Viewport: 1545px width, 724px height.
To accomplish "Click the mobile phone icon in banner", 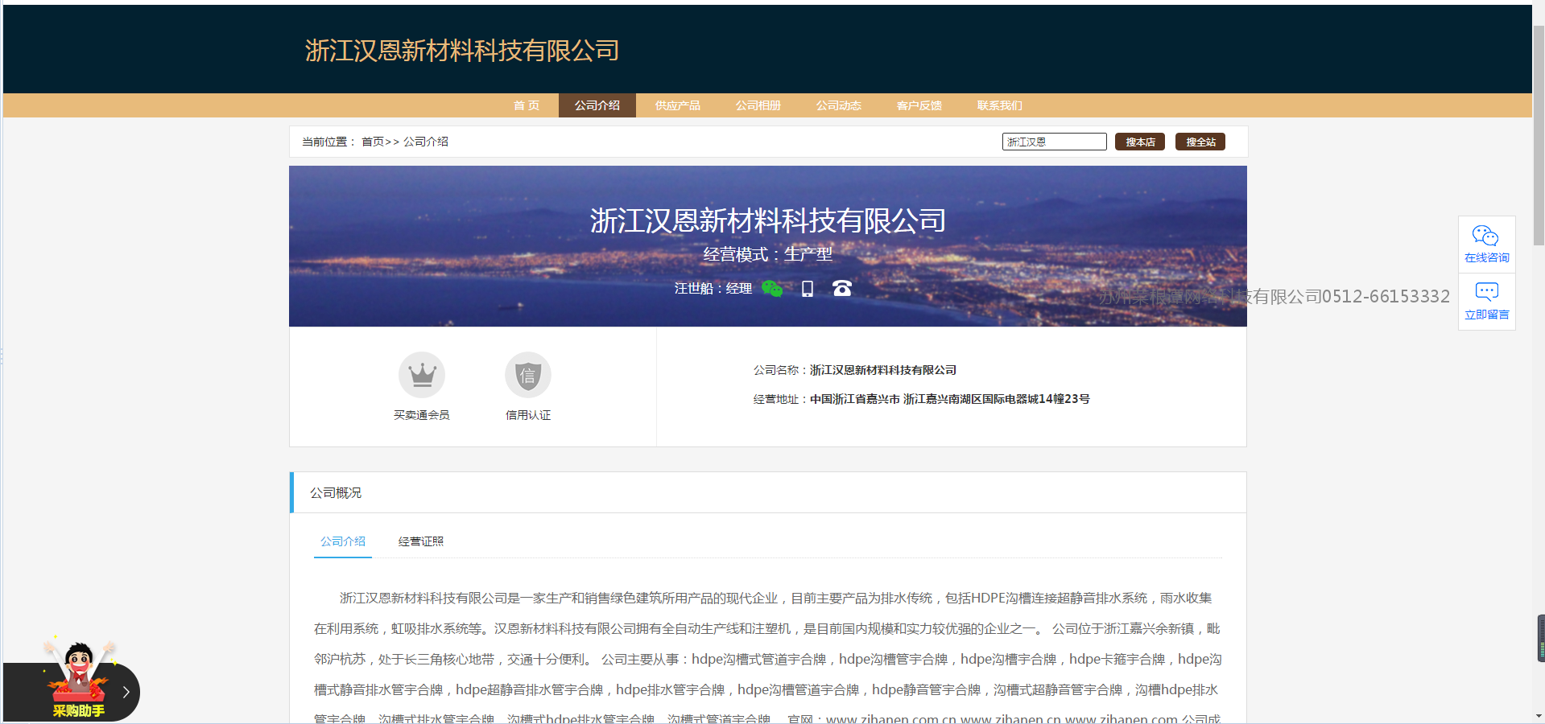I will click(808, 289).
